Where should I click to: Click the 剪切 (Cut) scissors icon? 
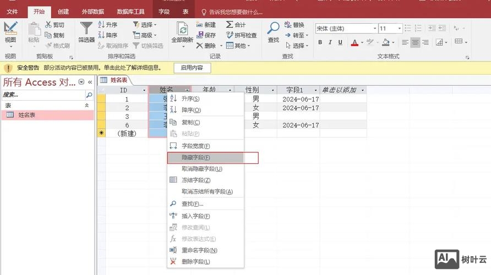click(48, 25)
